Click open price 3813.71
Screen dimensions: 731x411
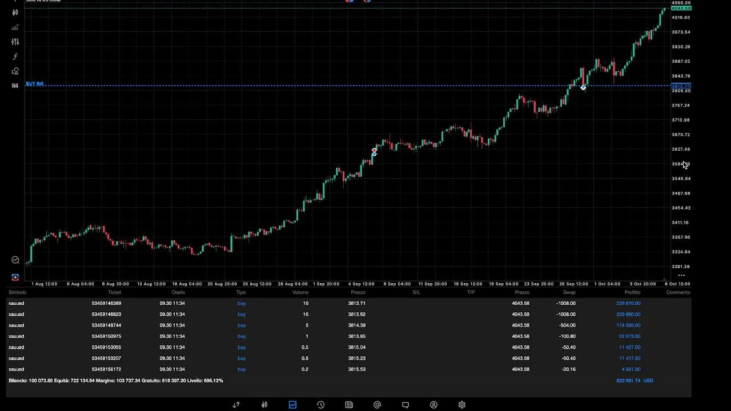click(356, 303)
